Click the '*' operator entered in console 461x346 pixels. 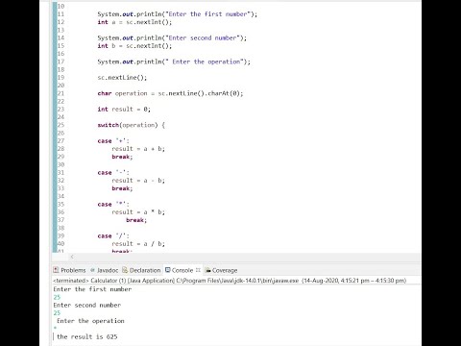coord(55,328)
